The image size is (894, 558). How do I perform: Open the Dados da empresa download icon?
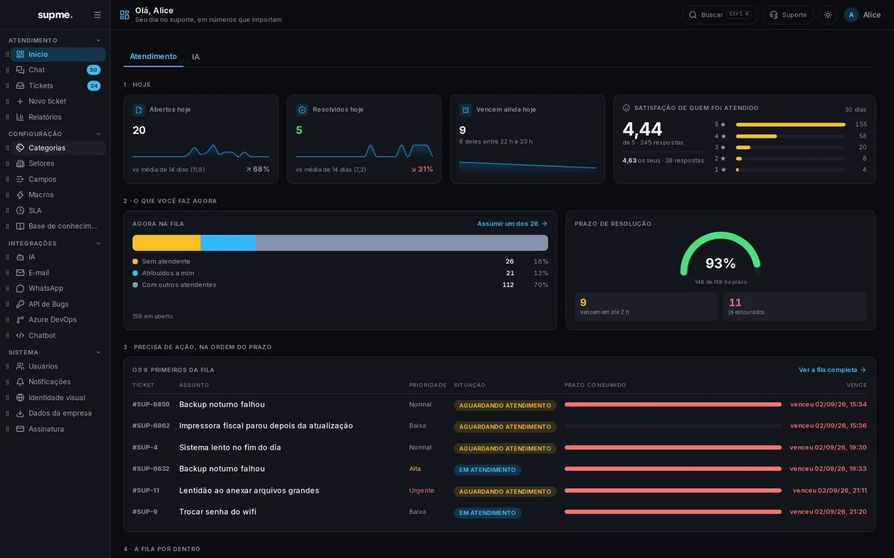point(20,413)
